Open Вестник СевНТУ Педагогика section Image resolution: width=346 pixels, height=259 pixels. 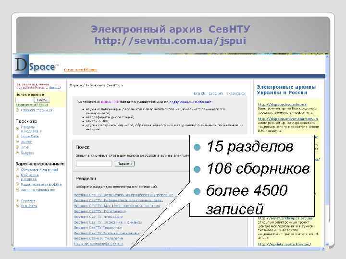coord(98,227)
